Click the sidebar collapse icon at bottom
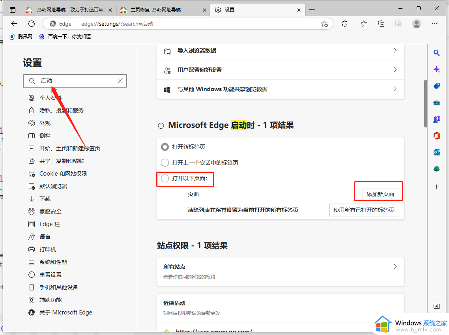 point(436,306)
